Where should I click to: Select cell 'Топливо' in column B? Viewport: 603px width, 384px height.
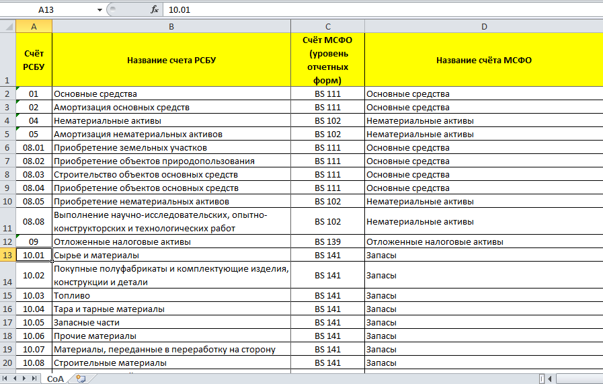(x=171, y=295)
